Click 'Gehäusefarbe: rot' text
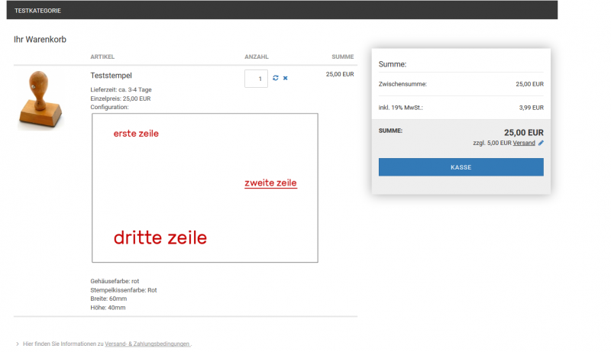This screenshot has height=352, width=611. click(x=115, y=281)
